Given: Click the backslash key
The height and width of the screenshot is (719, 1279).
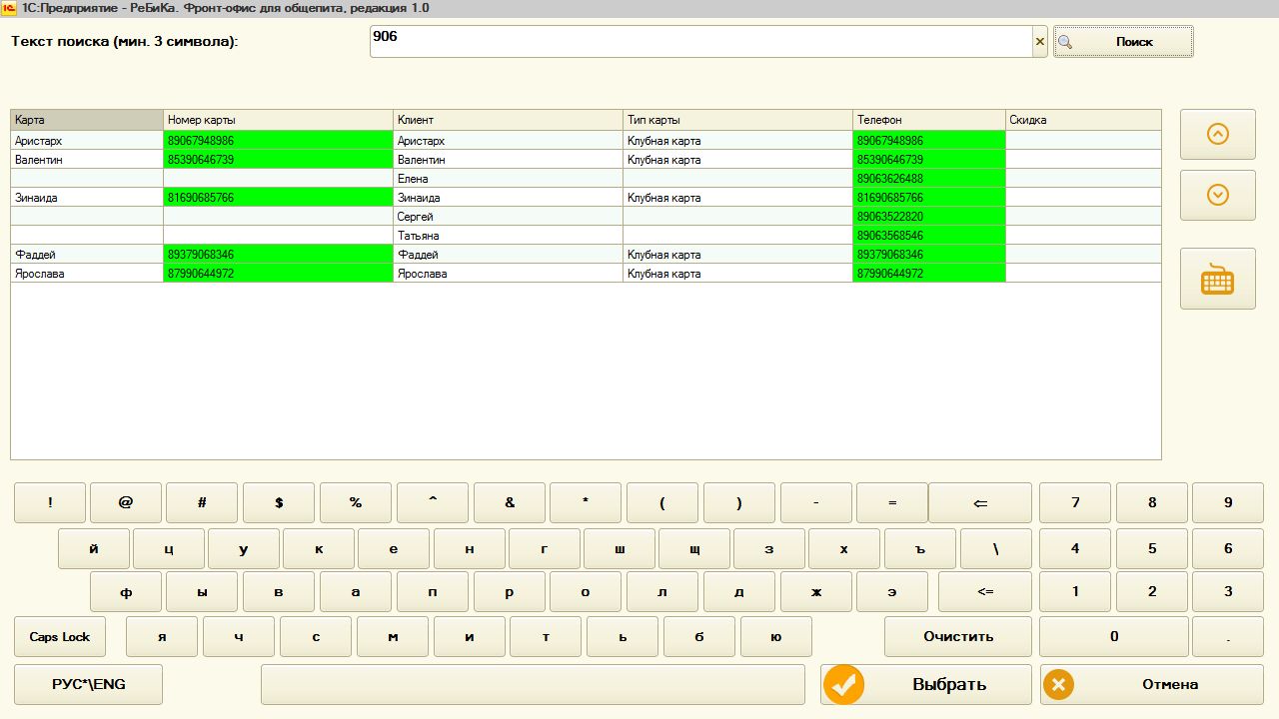Looking at the screenshot, I should [996, 548].
